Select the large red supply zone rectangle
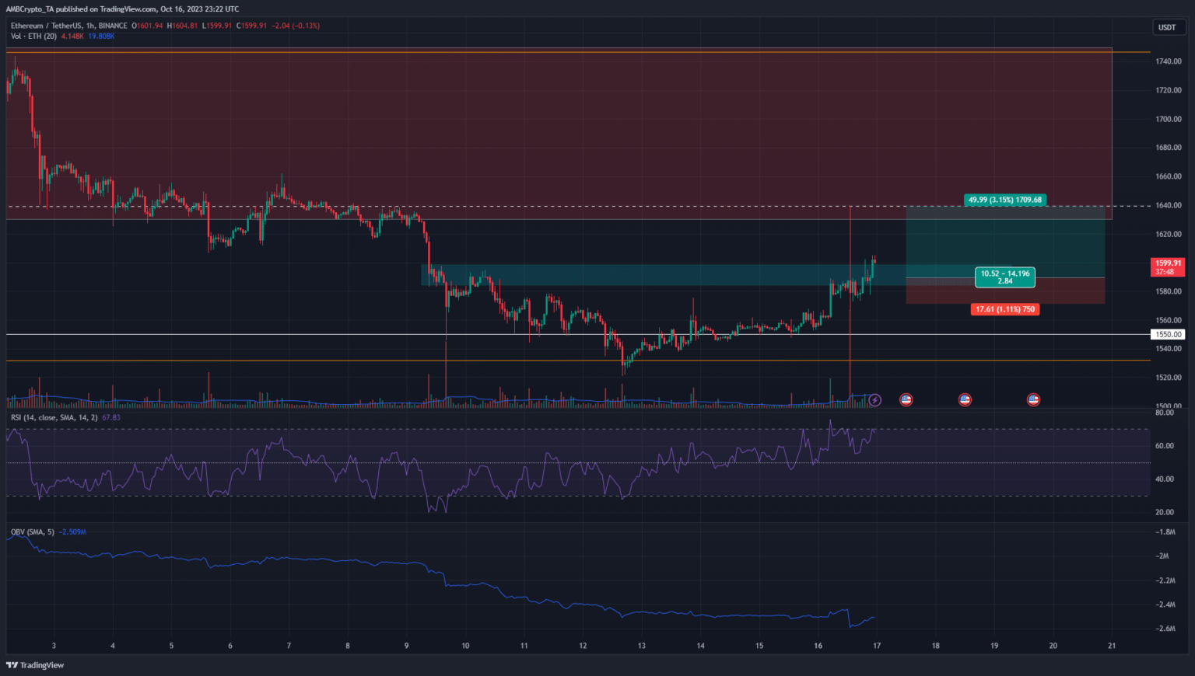The image size is (1195, 676). [545, 132]
